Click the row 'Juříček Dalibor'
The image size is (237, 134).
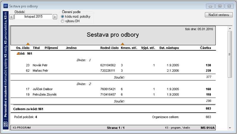113,89
